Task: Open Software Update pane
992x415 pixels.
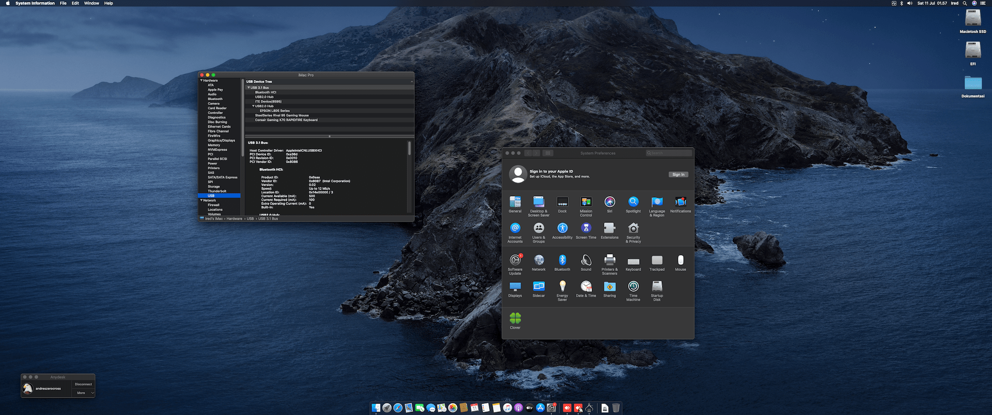Action: [515, 261]
